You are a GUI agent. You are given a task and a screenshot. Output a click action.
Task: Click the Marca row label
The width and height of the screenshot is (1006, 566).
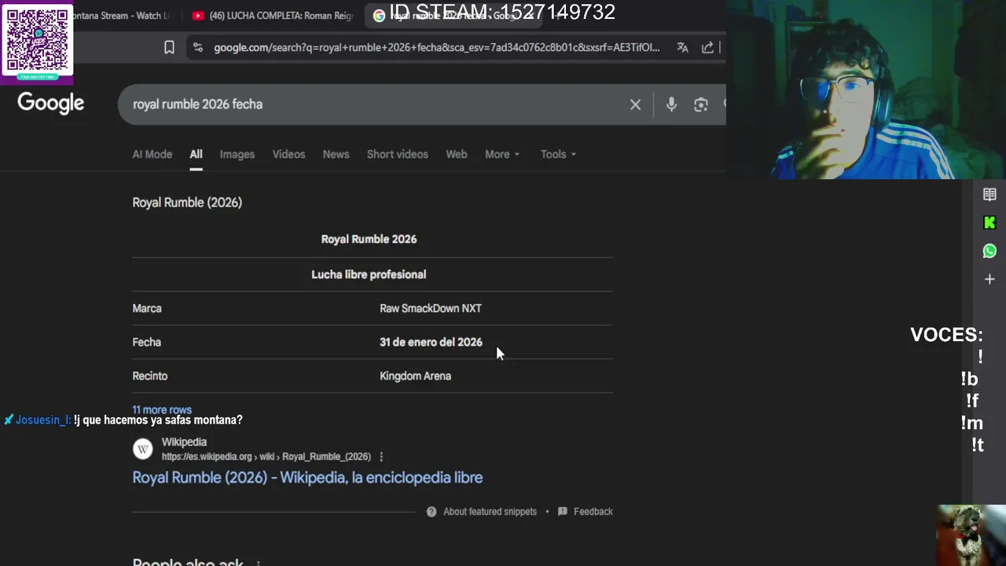[147, 308]
